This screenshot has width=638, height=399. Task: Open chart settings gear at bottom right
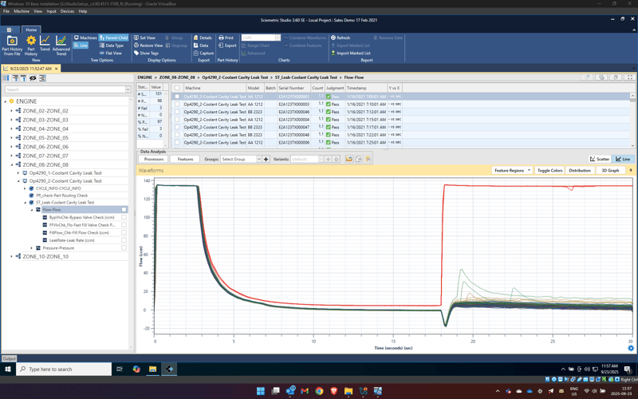631,348
